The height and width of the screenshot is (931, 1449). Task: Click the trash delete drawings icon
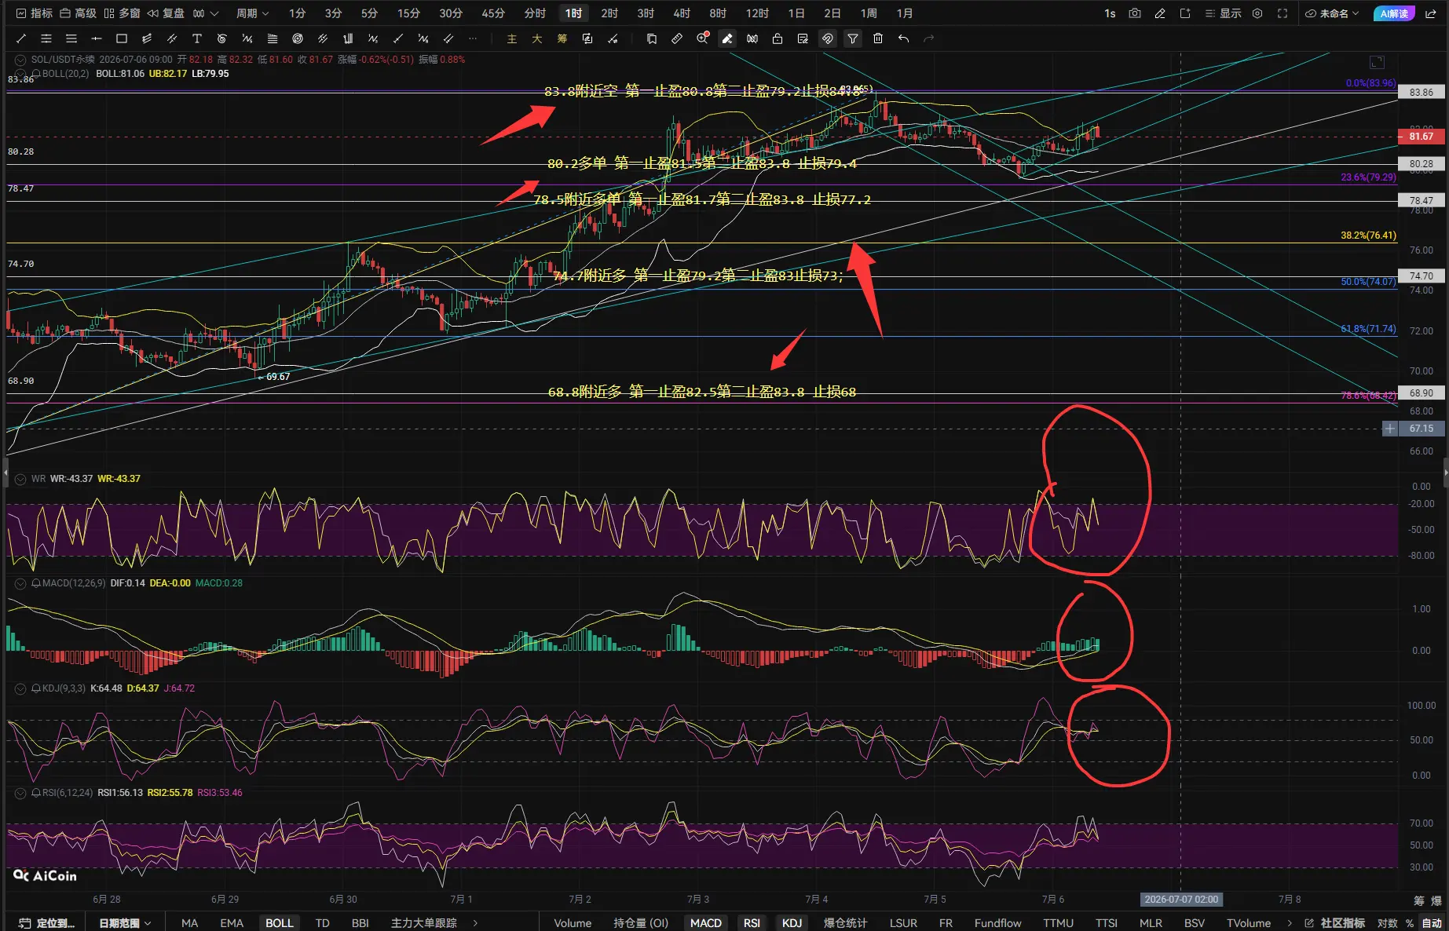(x=878, y=38)
